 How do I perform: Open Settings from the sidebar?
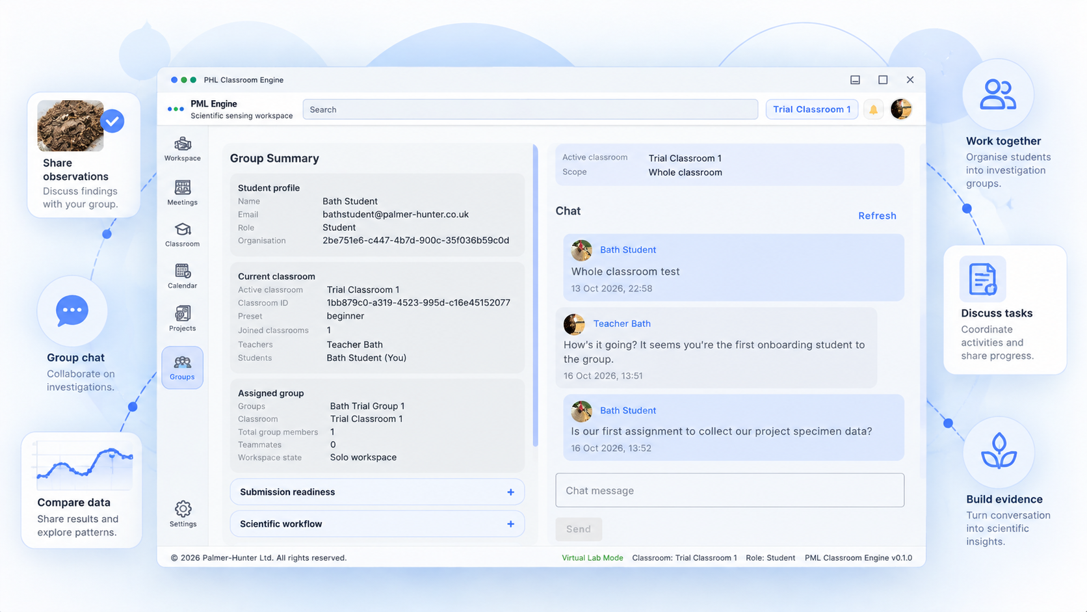(183, 514)
